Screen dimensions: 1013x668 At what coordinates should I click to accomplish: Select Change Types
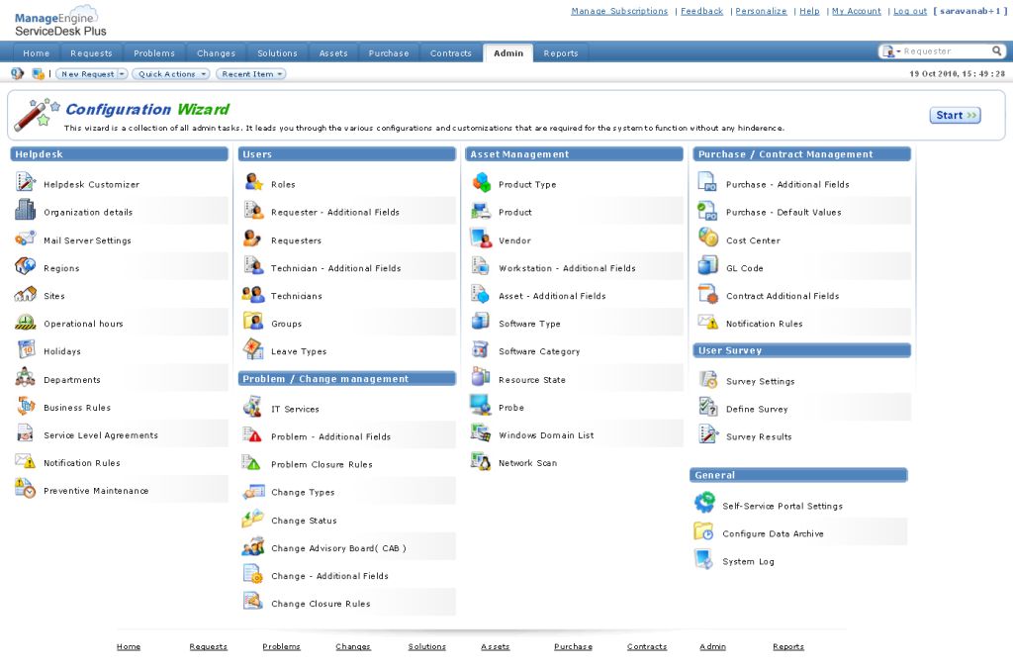click(x=303, y=492)
